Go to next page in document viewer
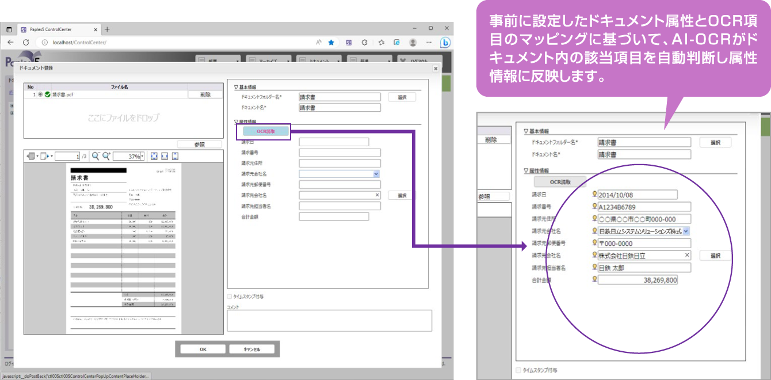771x380 pixels. (x=44, y=156)
